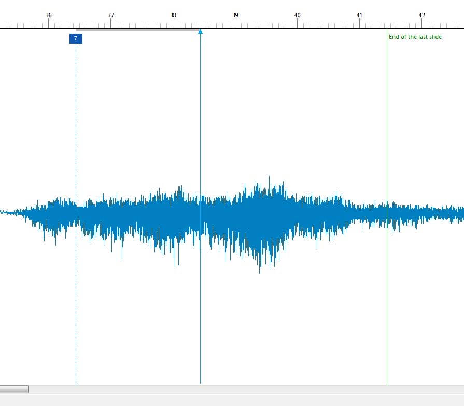The height and width of the screenshot is (406, 464).
Task: Click ruler mark at 37 seconds
Action: pos(110,15)
